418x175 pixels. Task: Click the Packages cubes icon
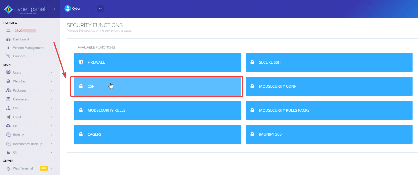point(8,90)
